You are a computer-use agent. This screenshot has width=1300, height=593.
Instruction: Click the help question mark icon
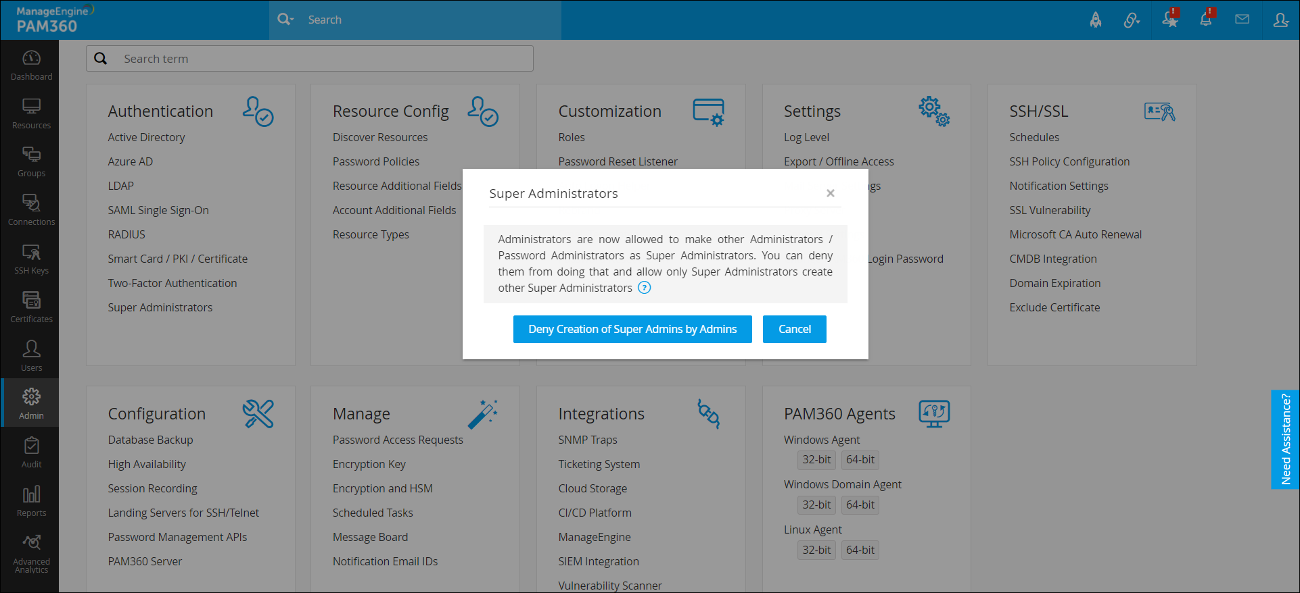(x=645, y=288)
